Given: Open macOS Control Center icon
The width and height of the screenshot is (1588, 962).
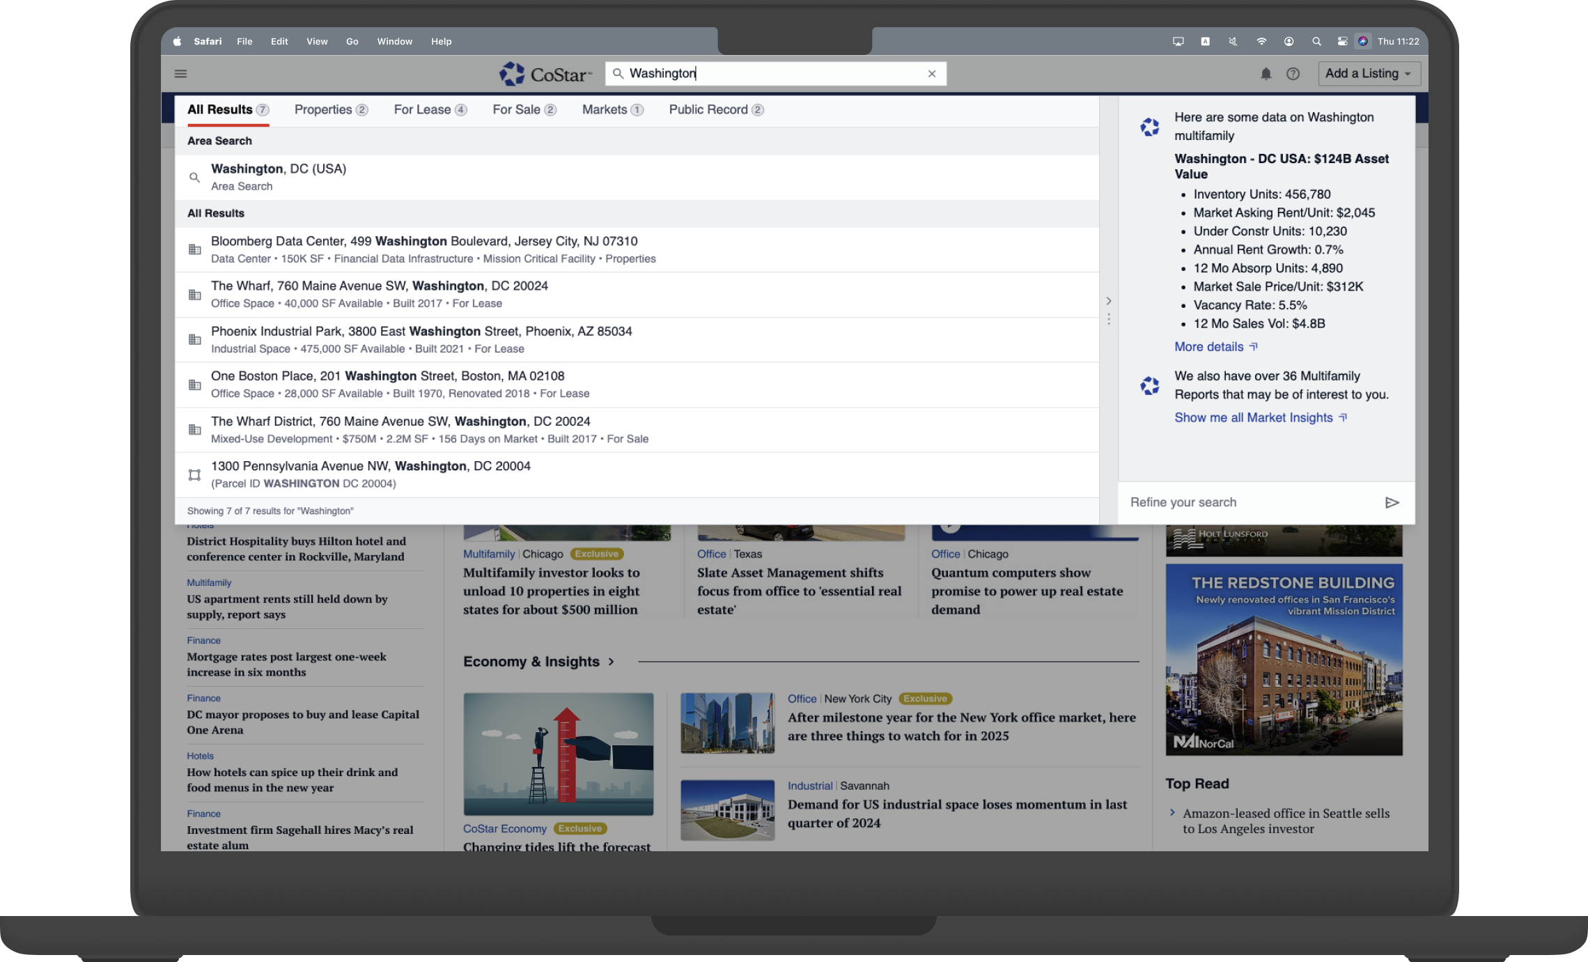Looking at the screenshot, I should [x=1341, y=42].
